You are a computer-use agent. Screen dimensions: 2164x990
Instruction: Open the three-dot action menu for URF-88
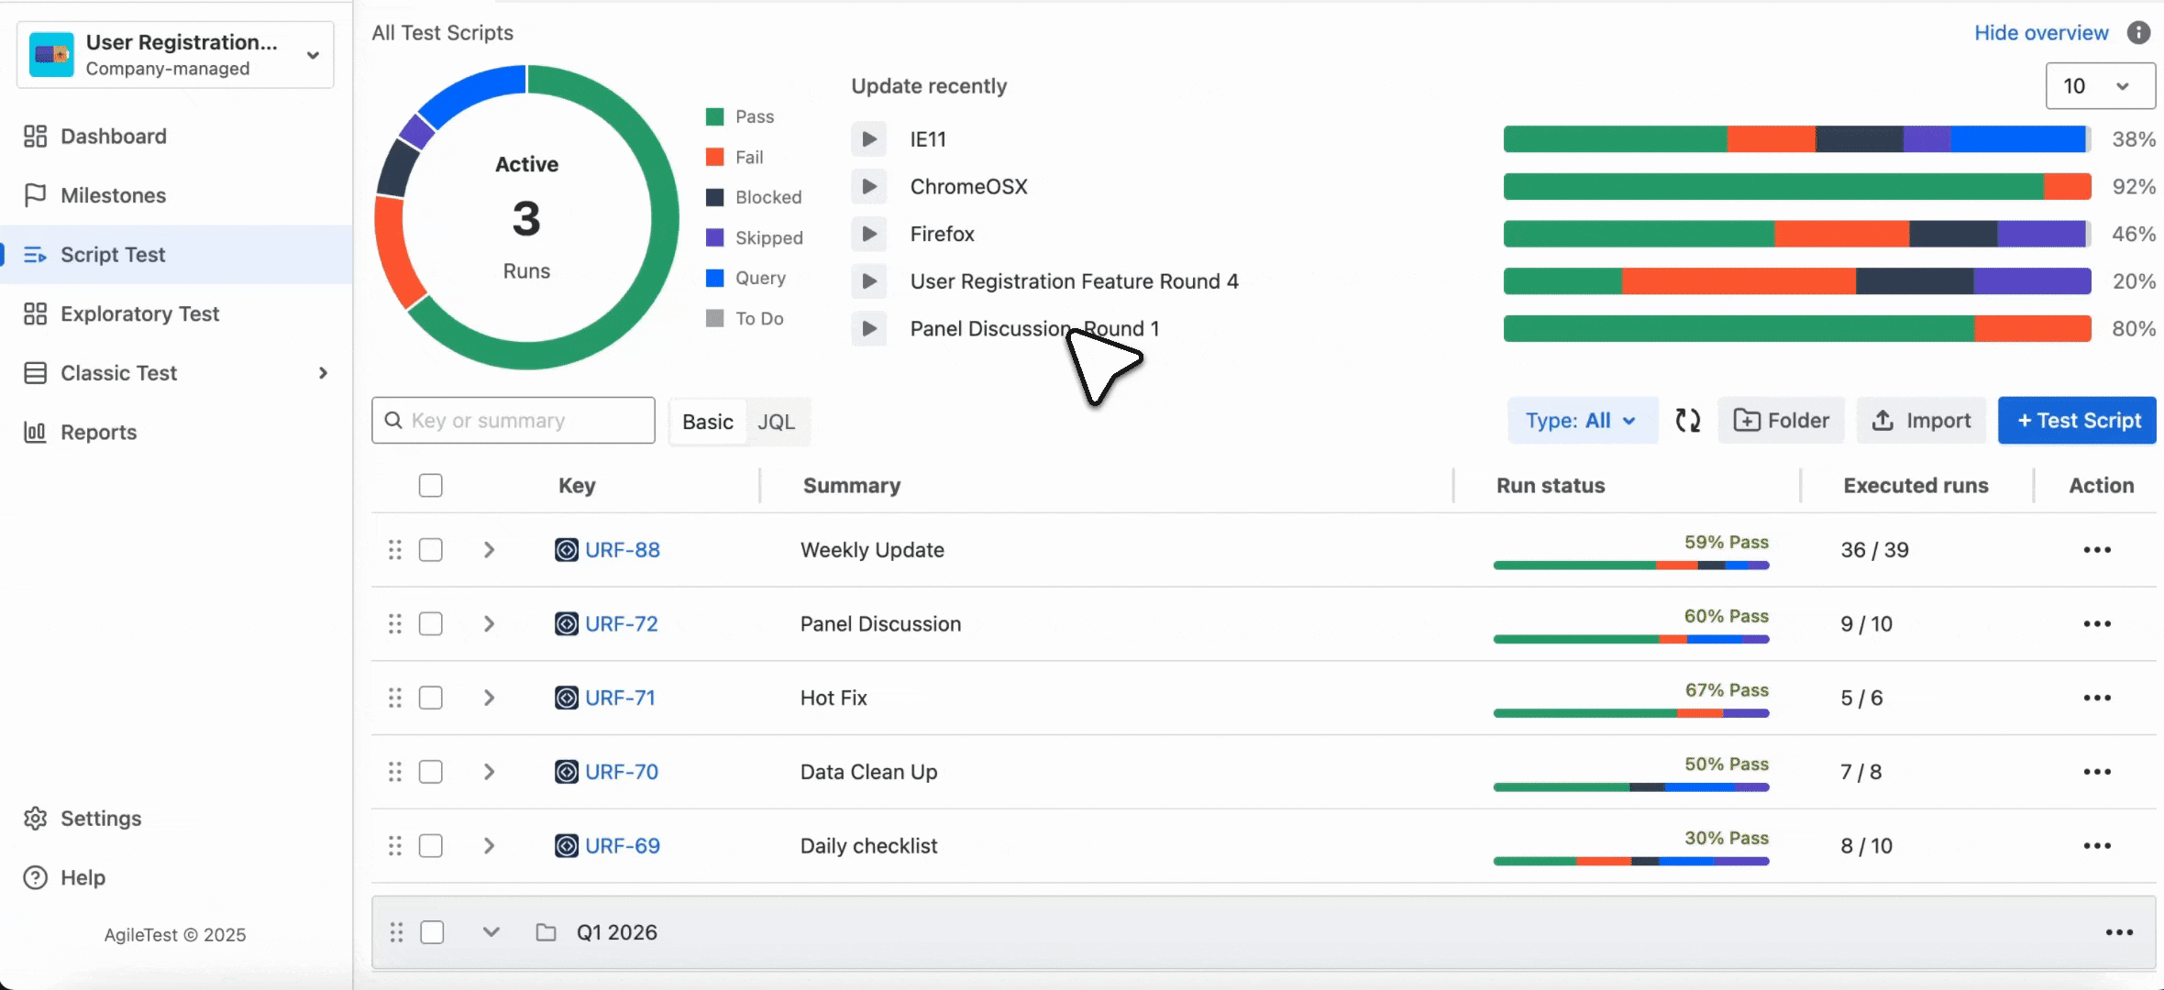point(2096,550)
